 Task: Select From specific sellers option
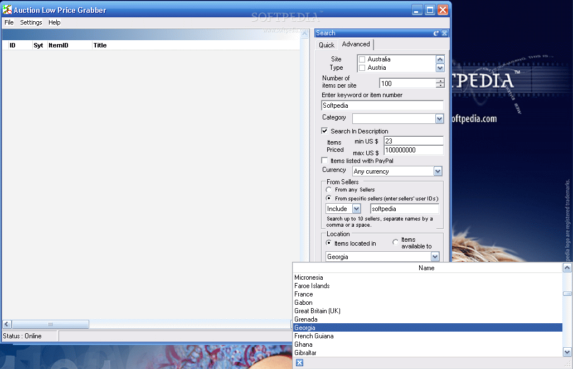pyautogui.click(x=329, y=198)
